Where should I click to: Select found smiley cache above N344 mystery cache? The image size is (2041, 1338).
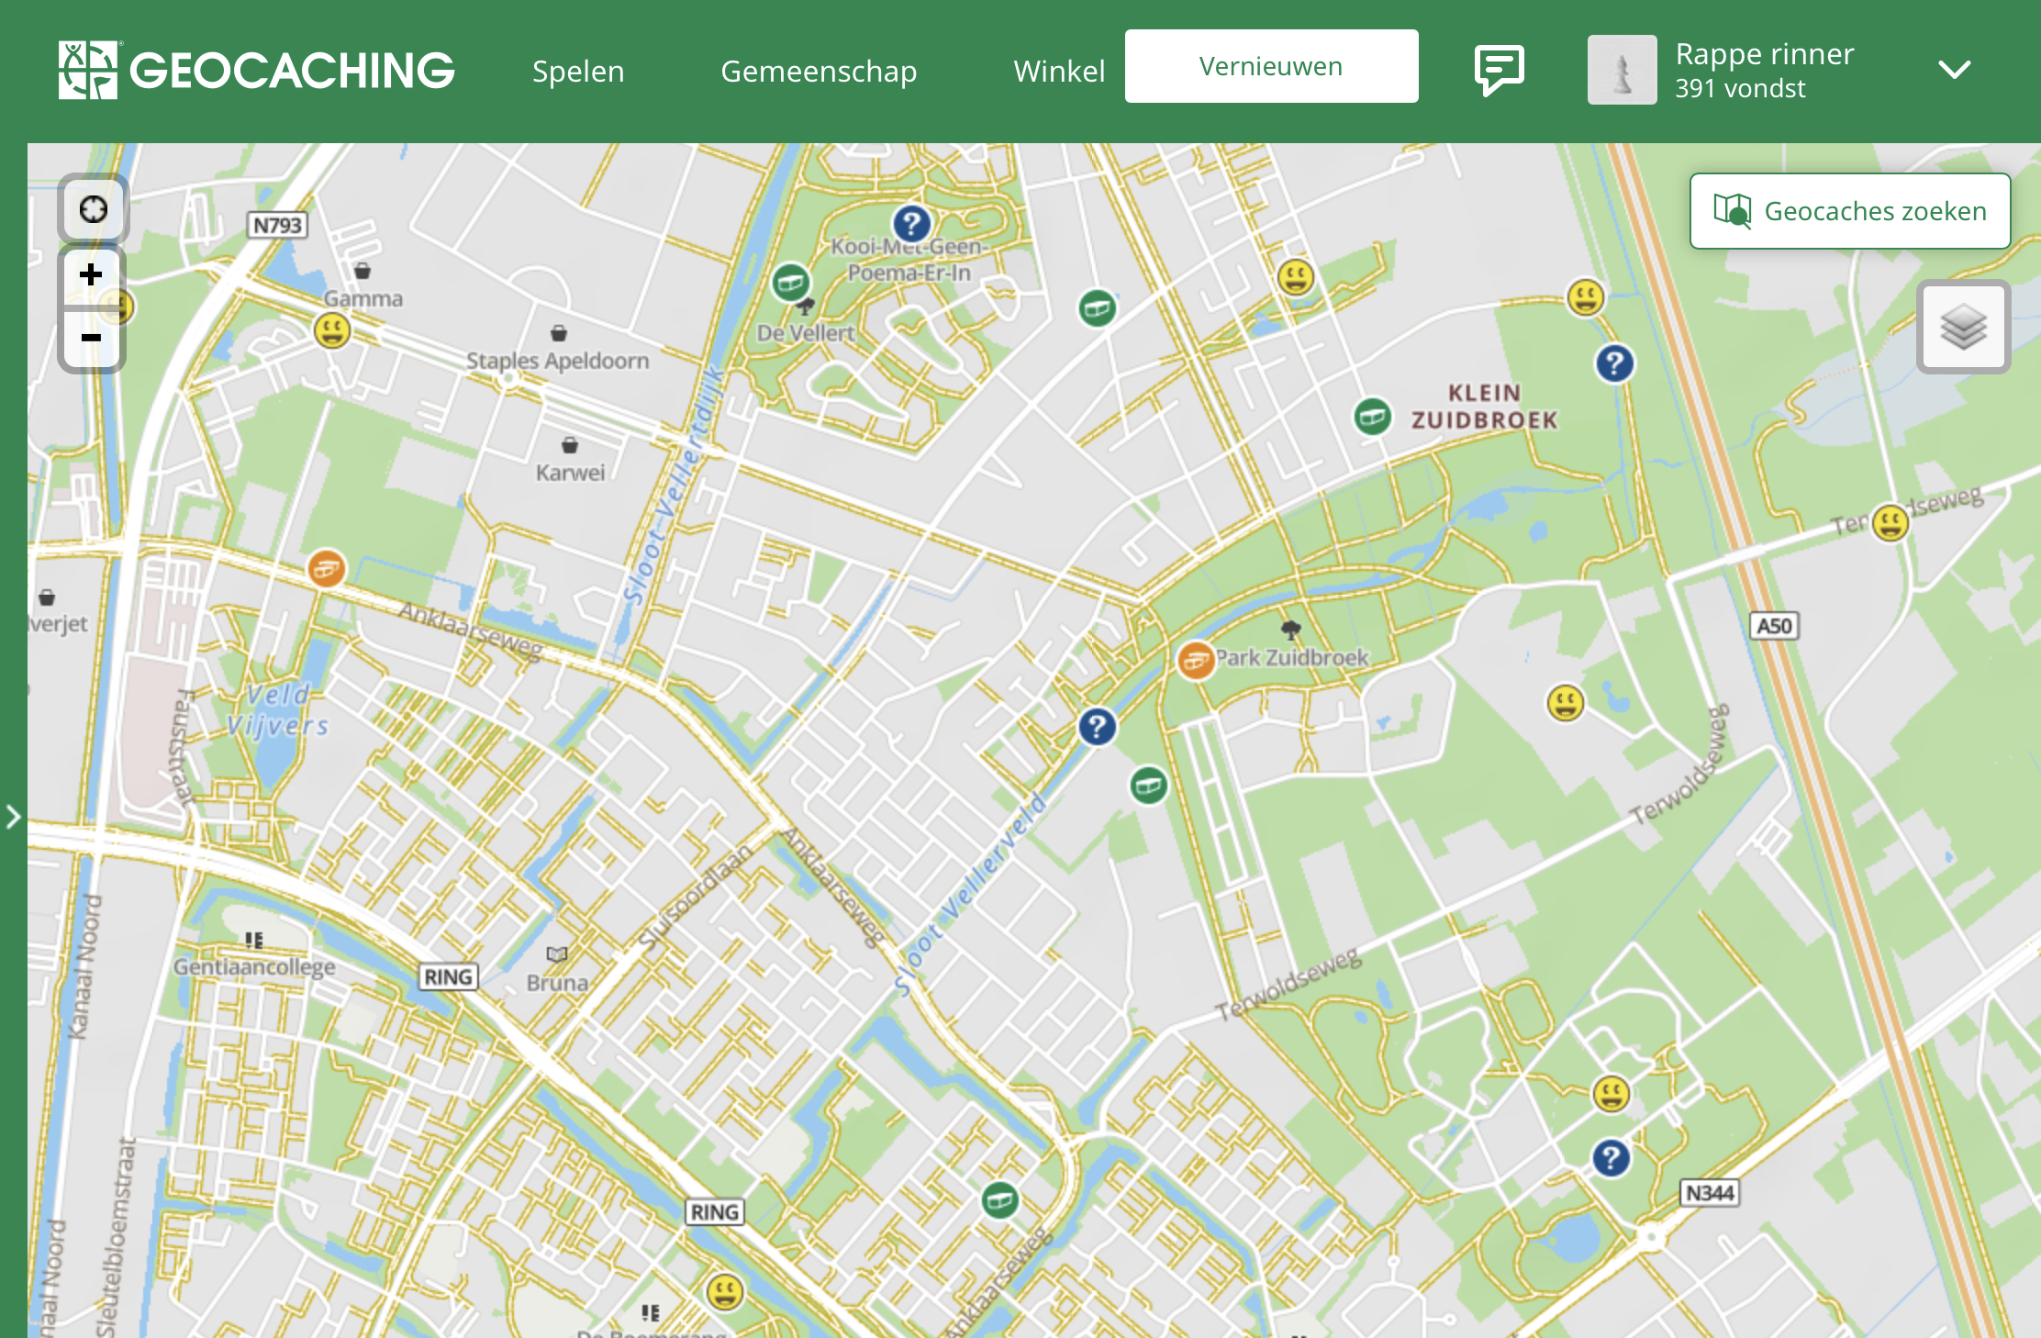click(1612, 1094)
